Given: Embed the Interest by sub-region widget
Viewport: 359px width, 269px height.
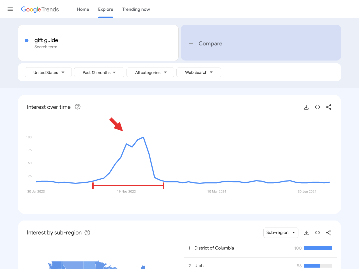Looking at the screenshot, I should coord(317,233).
